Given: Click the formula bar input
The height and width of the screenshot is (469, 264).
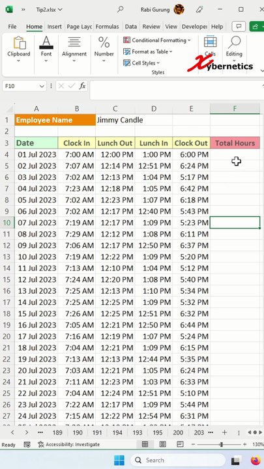Looking at the screenshot, I should 177,90.
